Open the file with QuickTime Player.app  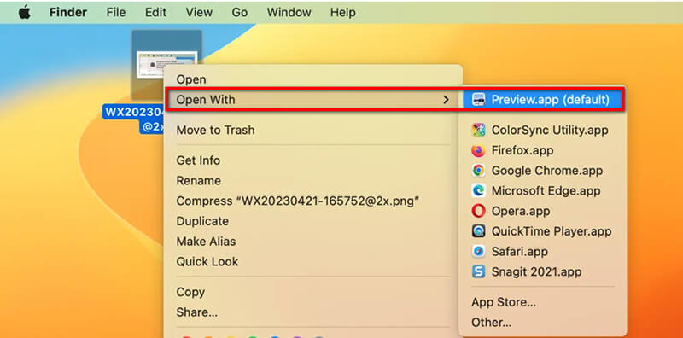[x=543, y=231]
